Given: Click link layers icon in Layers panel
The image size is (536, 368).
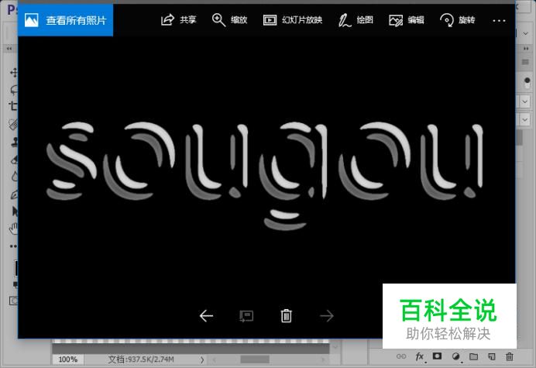Looking at the screenshot, I should pos(401,356).
